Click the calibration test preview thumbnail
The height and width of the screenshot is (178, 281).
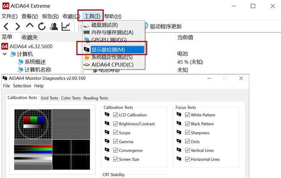[52, 139]
